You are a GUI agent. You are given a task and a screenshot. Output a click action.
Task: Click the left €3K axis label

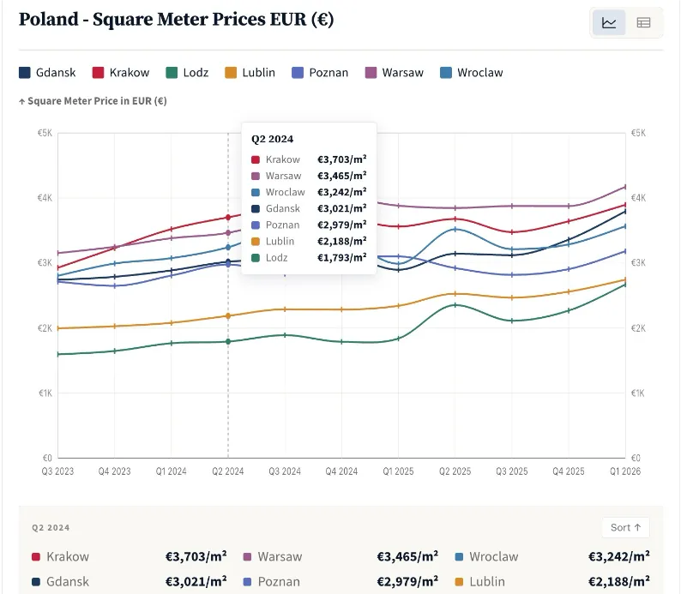45,263
